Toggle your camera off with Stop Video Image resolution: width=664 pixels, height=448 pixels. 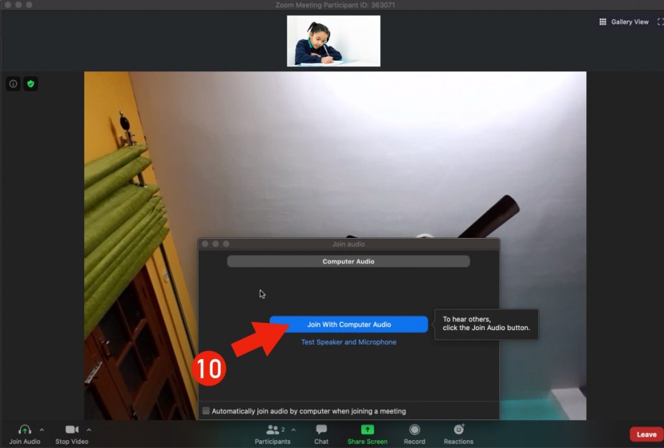[71, 429]
